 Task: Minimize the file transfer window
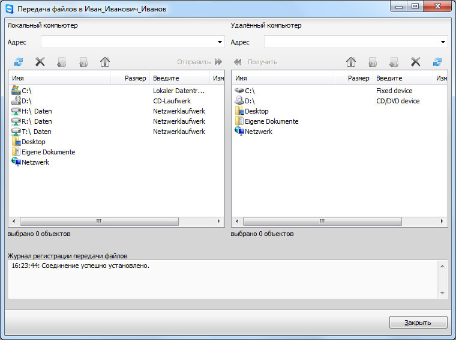click(x=399, y=7)
